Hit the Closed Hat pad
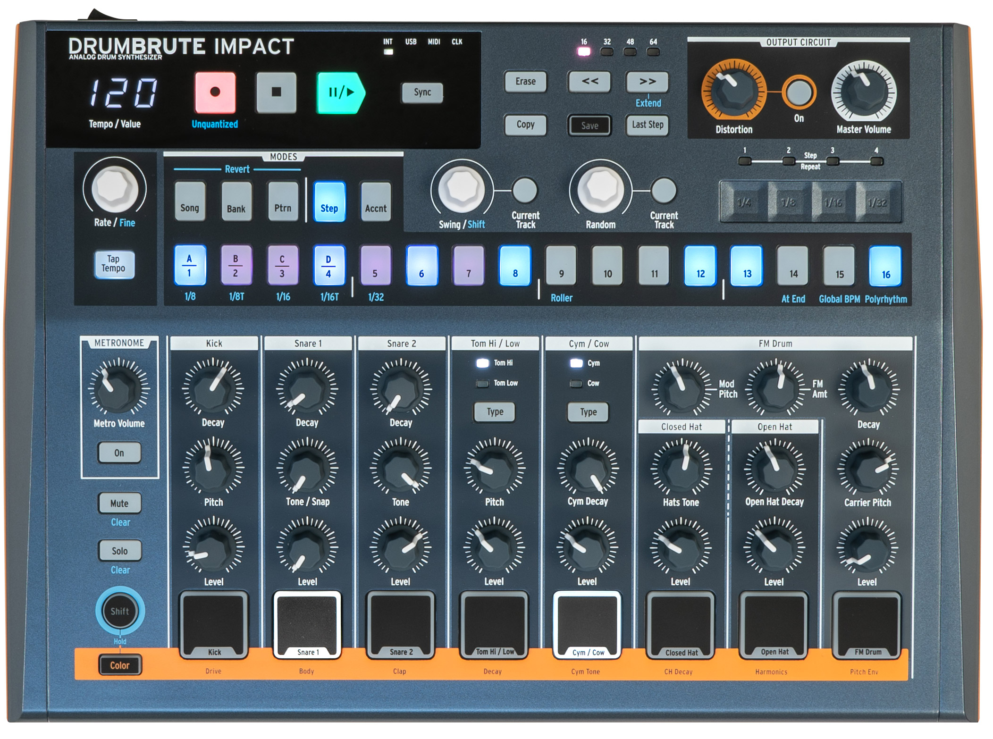The width and height of the screenshot is (993, 739). 681,625
